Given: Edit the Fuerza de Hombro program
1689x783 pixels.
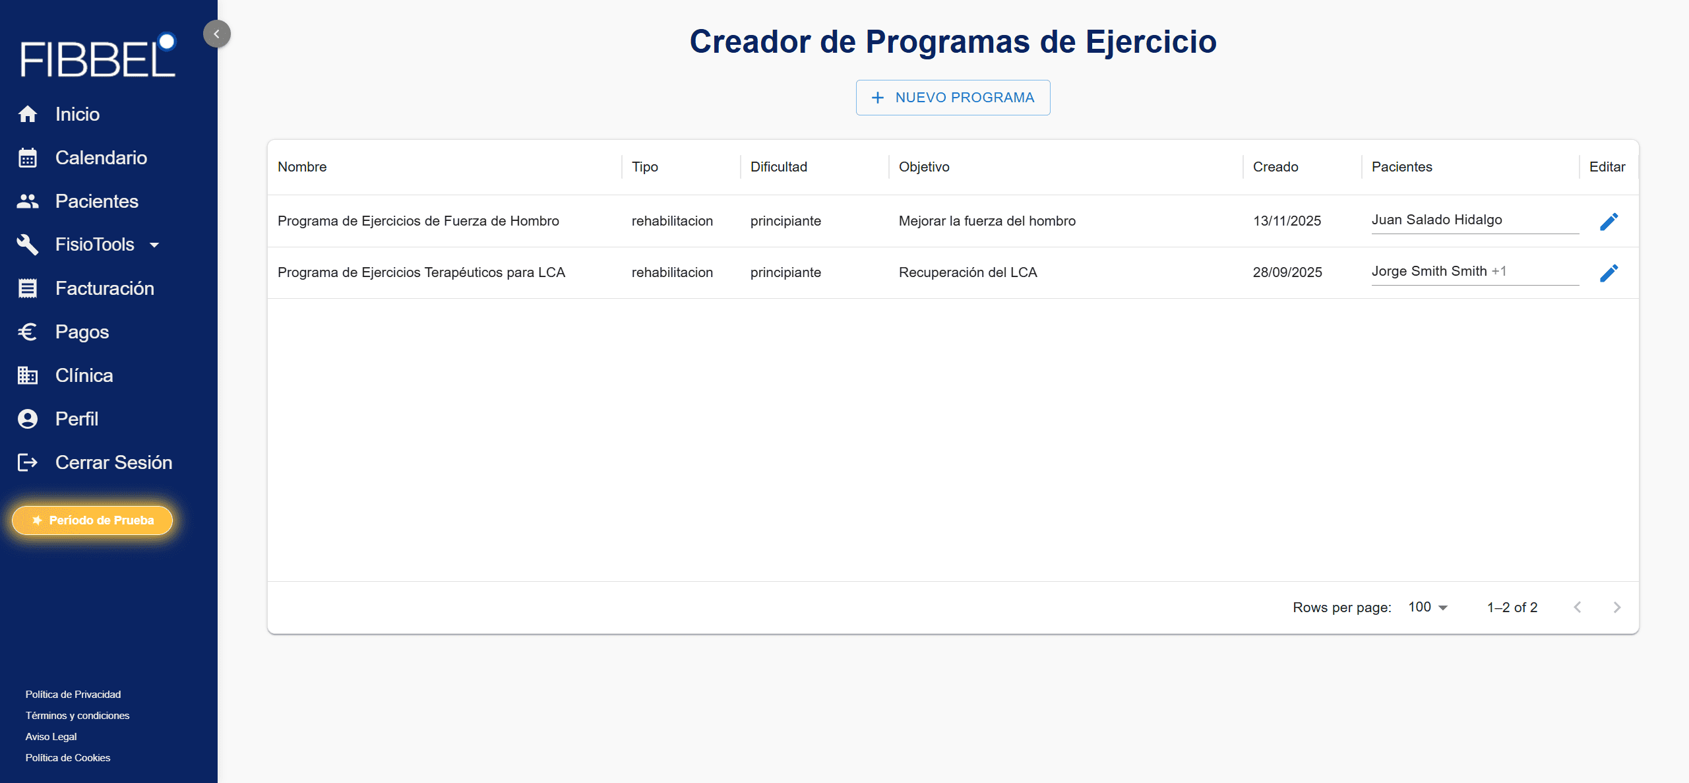Looking at the screenshot, I should coord(1609,222).
